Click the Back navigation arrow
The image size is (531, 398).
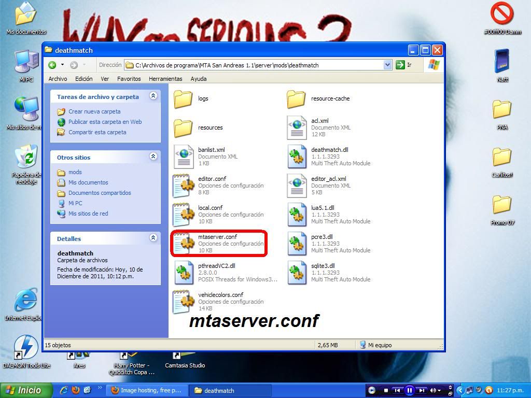tap(52, 65)
